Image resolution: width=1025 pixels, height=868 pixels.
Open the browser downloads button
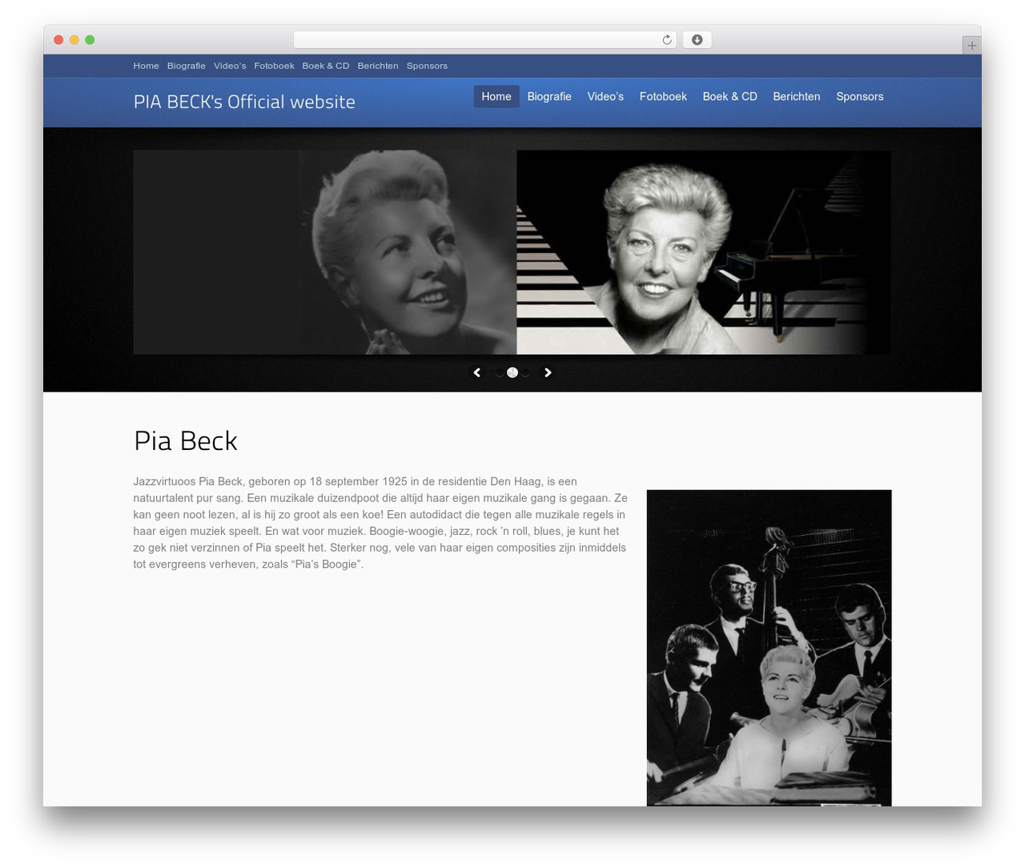coord(697,40)
